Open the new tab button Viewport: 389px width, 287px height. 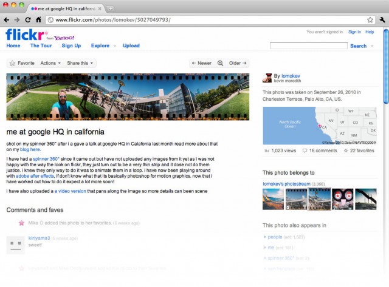[110, 7]
